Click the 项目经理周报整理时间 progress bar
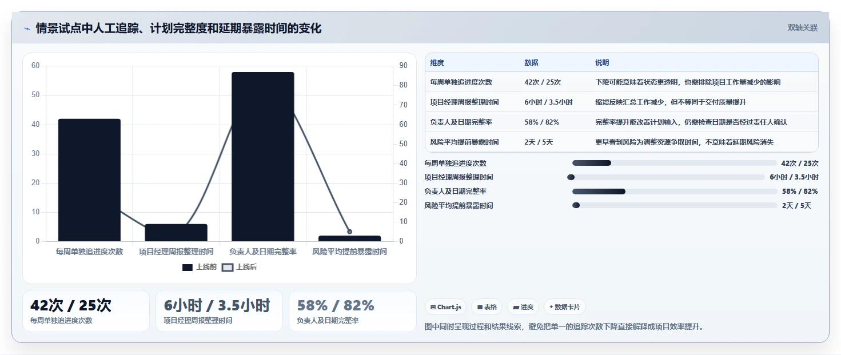 tap(666, 177)
